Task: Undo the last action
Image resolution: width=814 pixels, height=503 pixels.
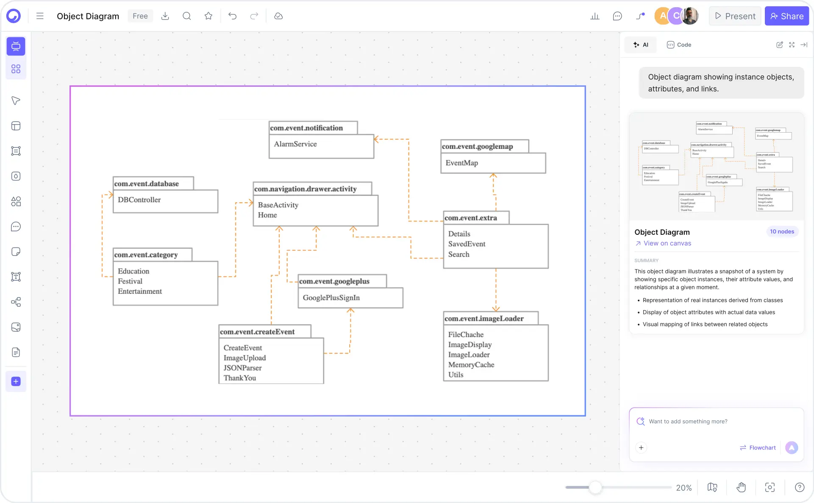Action: [233, 16]
